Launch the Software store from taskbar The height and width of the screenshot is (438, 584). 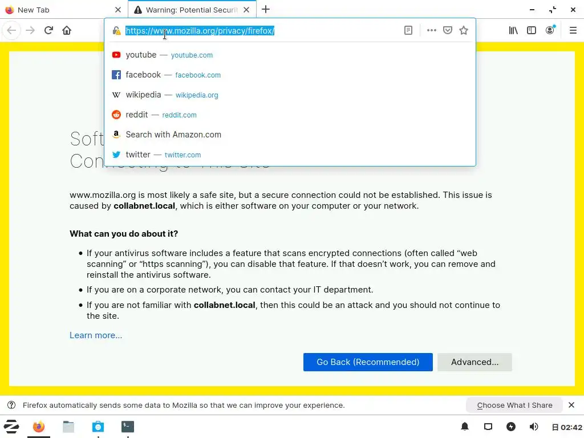pyautogui.click(x=98, y=427)
